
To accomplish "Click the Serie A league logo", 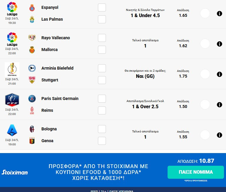I will (x=12, y=130).
